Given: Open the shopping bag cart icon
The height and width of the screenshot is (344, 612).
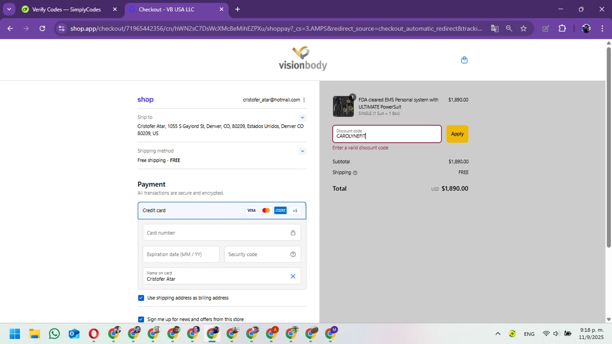Looking at the screenshot, I should tap(464, 60).
